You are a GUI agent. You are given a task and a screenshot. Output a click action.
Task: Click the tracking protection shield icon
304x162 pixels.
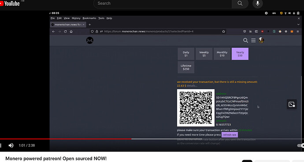click(x=92, y=32)
